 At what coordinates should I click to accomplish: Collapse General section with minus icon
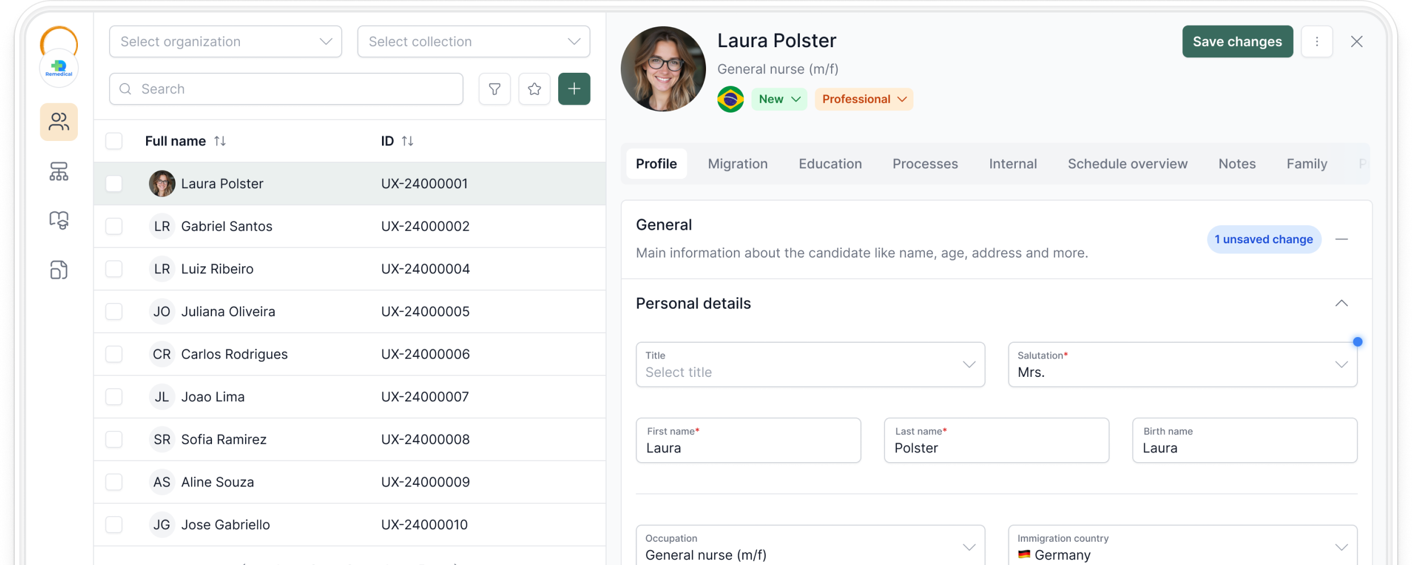click(1342, 239)
